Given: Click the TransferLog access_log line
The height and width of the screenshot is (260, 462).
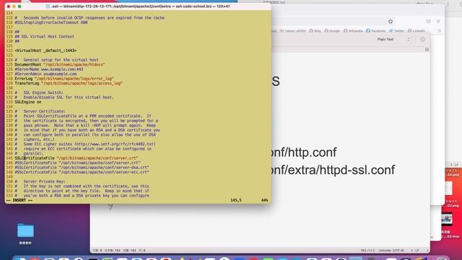Looking at the screenshot, I should [x=69, y=84].
